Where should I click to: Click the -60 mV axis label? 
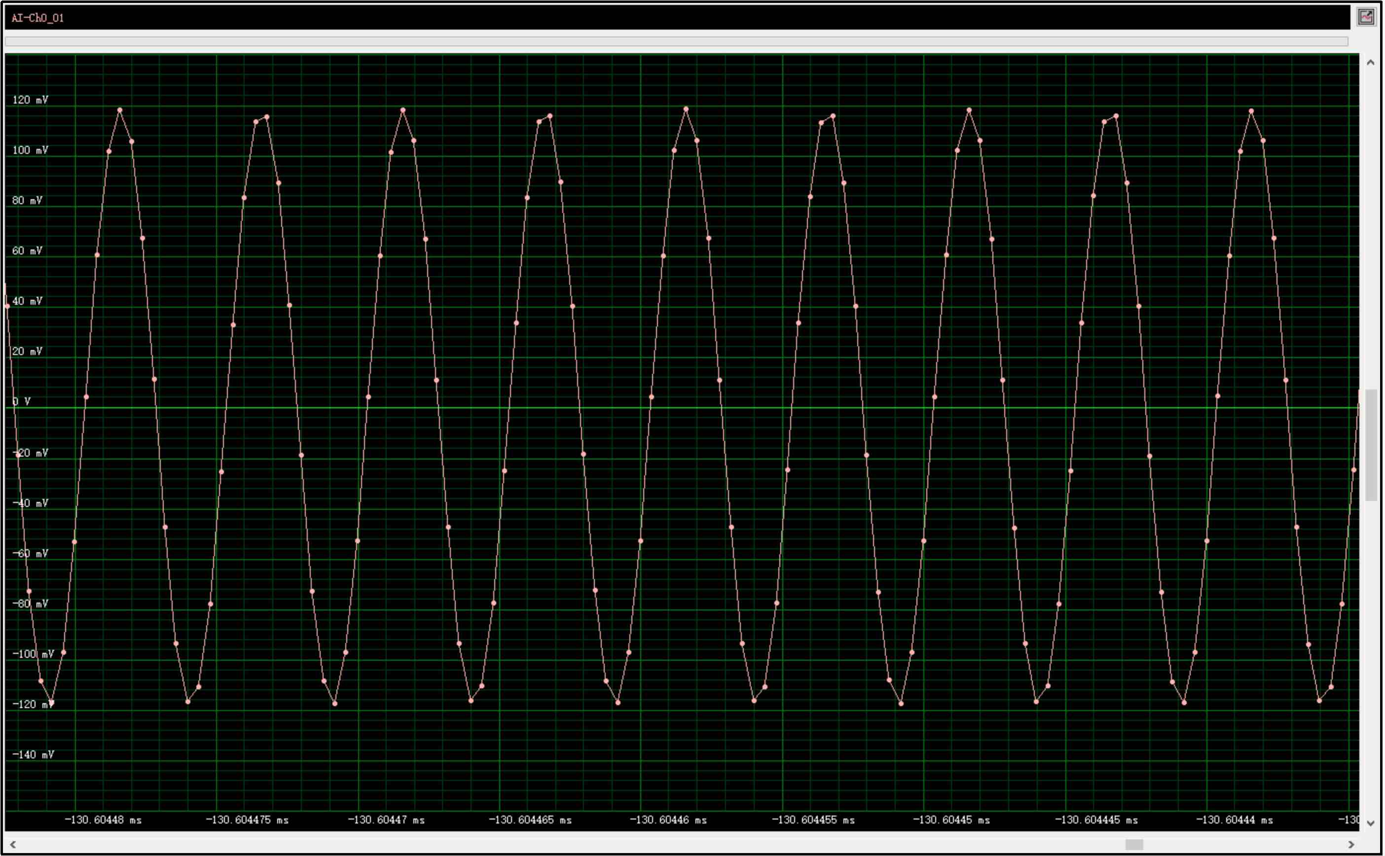click(x=31, y=554)
